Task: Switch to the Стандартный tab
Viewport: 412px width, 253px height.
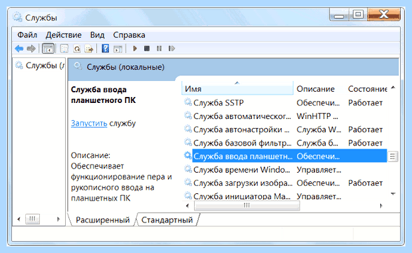Action: pos(167,220)
